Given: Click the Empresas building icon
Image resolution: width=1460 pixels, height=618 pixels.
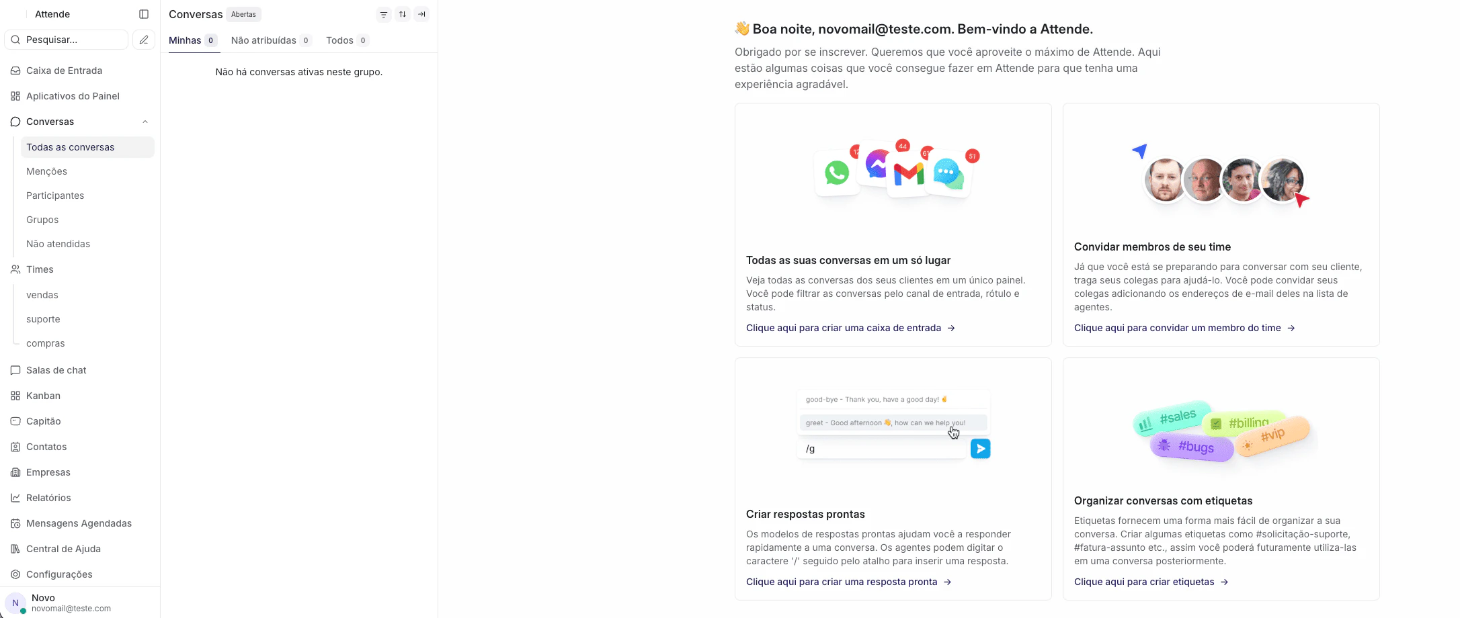Looking at the screenshot, I should pyautogui.click(x=15, y=472).
